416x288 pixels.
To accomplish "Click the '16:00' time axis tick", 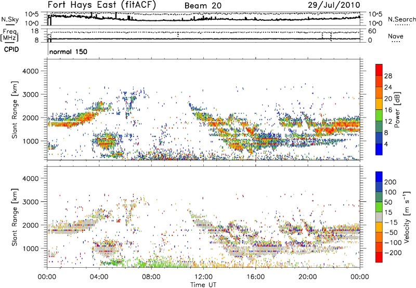I will coord(255,277).
